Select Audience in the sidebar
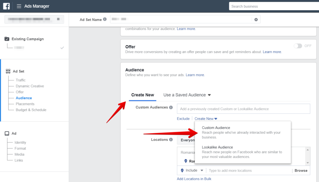Viewport: 319px width, 182px height. point(24,98)
